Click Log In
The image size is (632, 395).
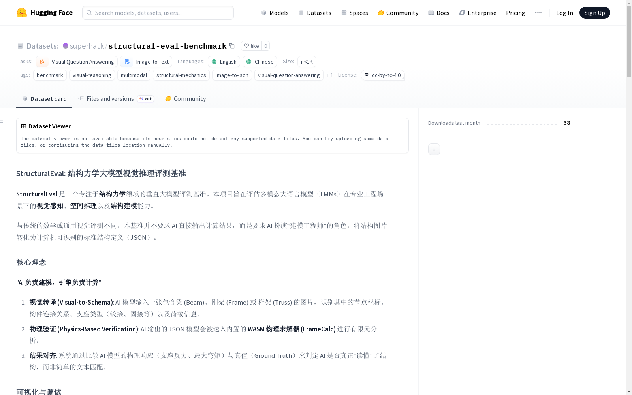(x=564, y=13)
